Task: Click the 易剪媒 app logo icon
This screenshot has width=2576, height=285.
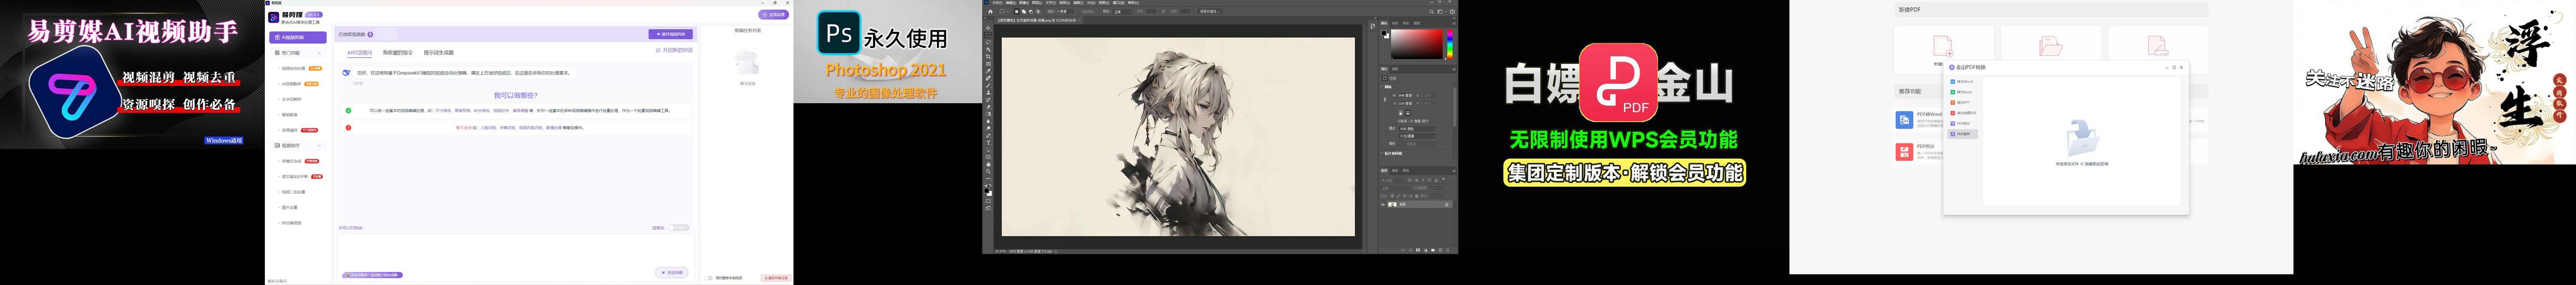Action: pos(273,17)
